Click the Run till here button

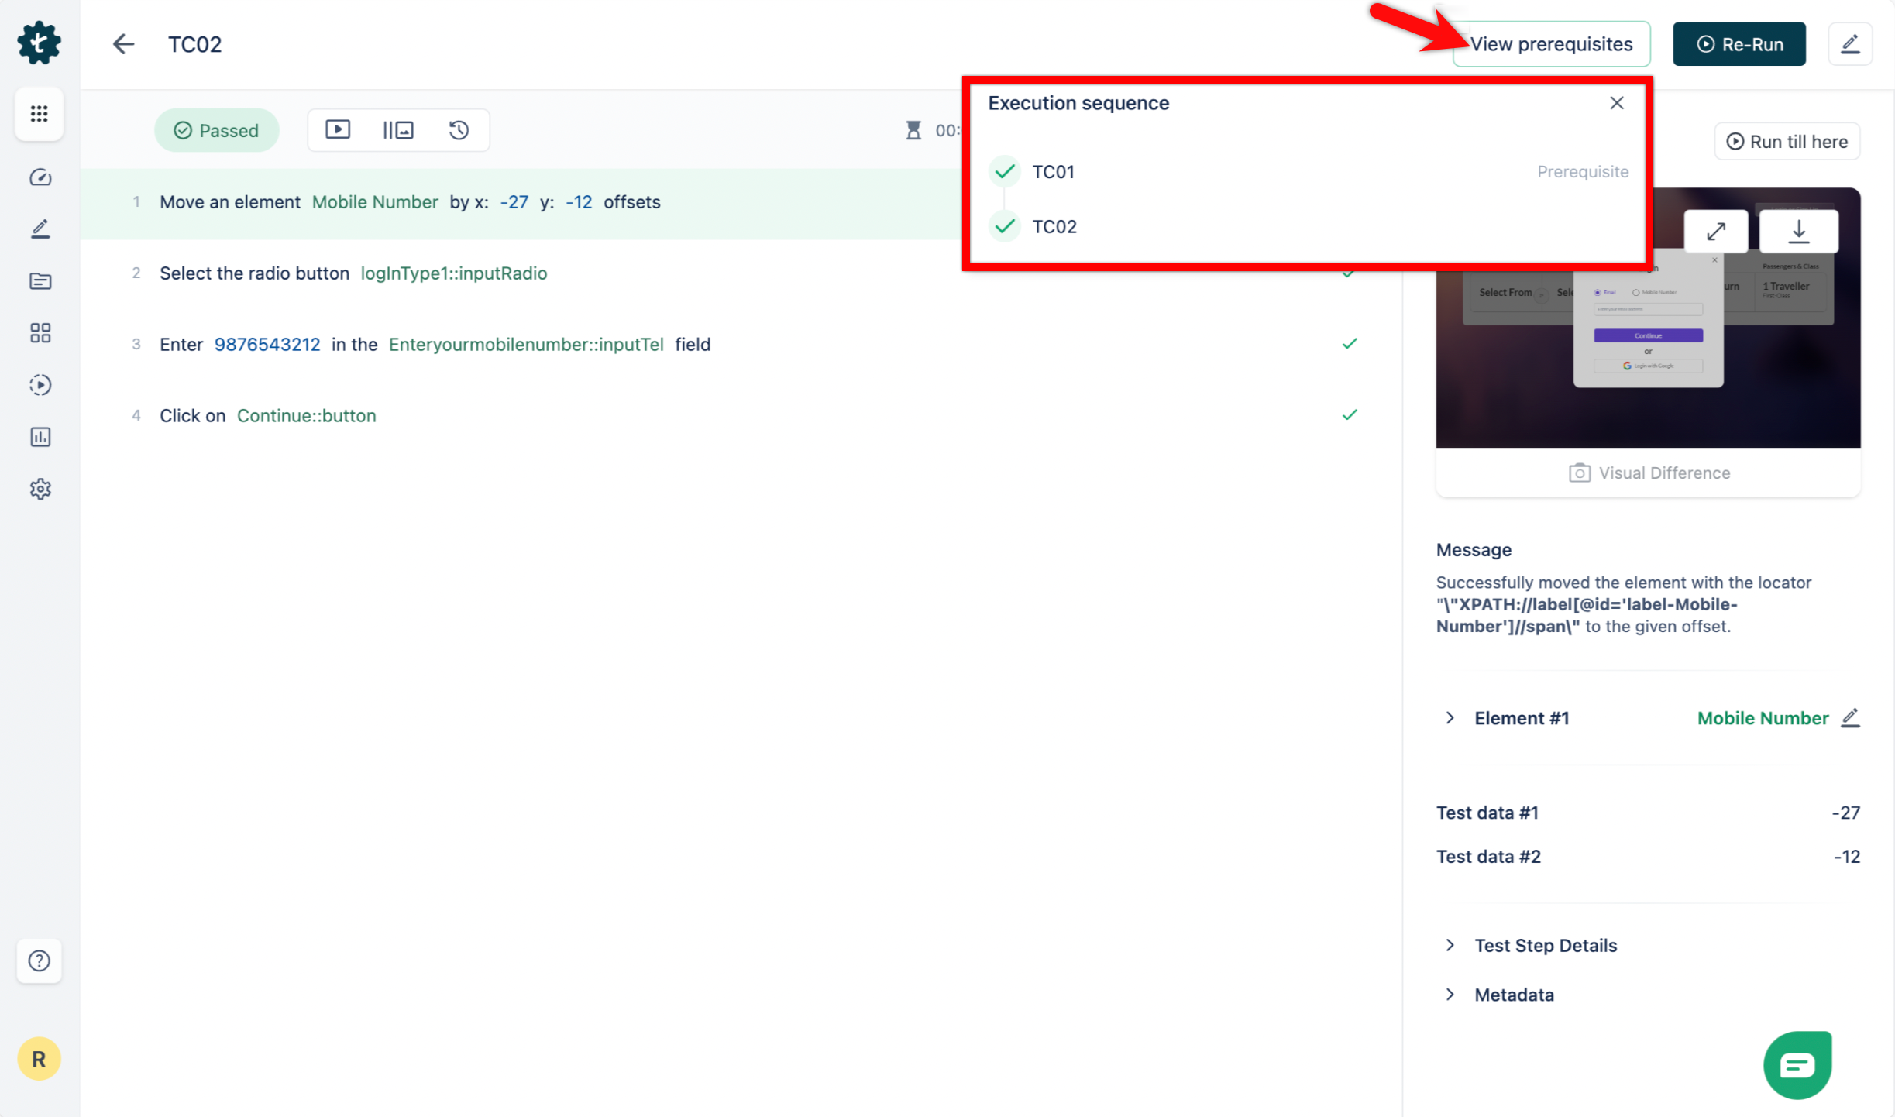point(1787,141)
